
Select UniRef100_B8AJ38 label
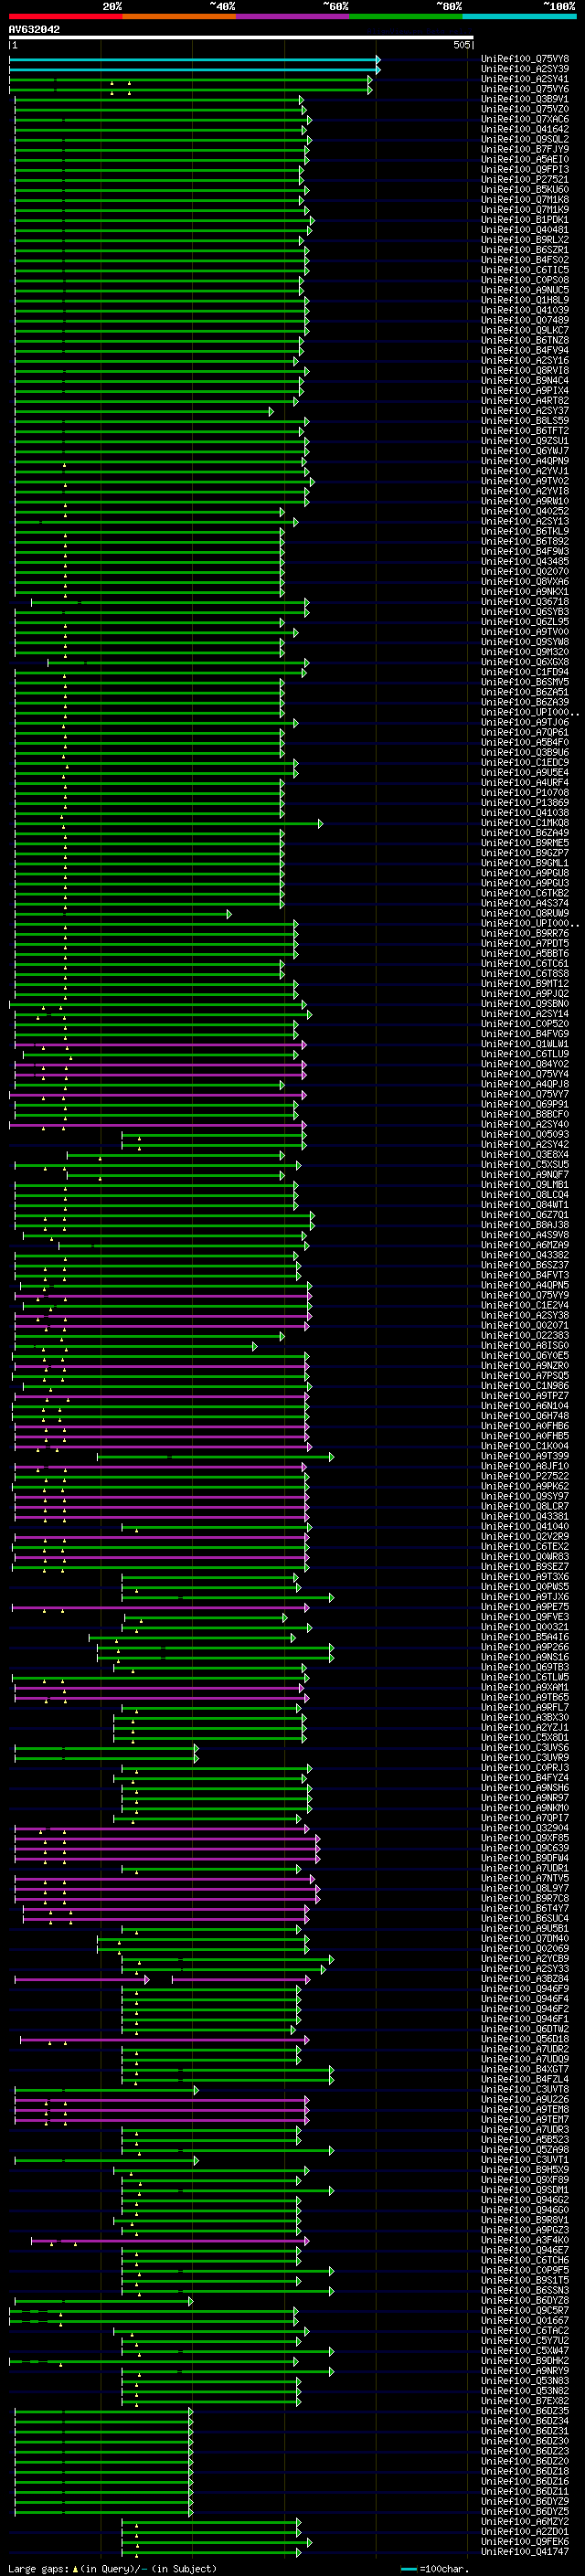tap(525, 1224)
